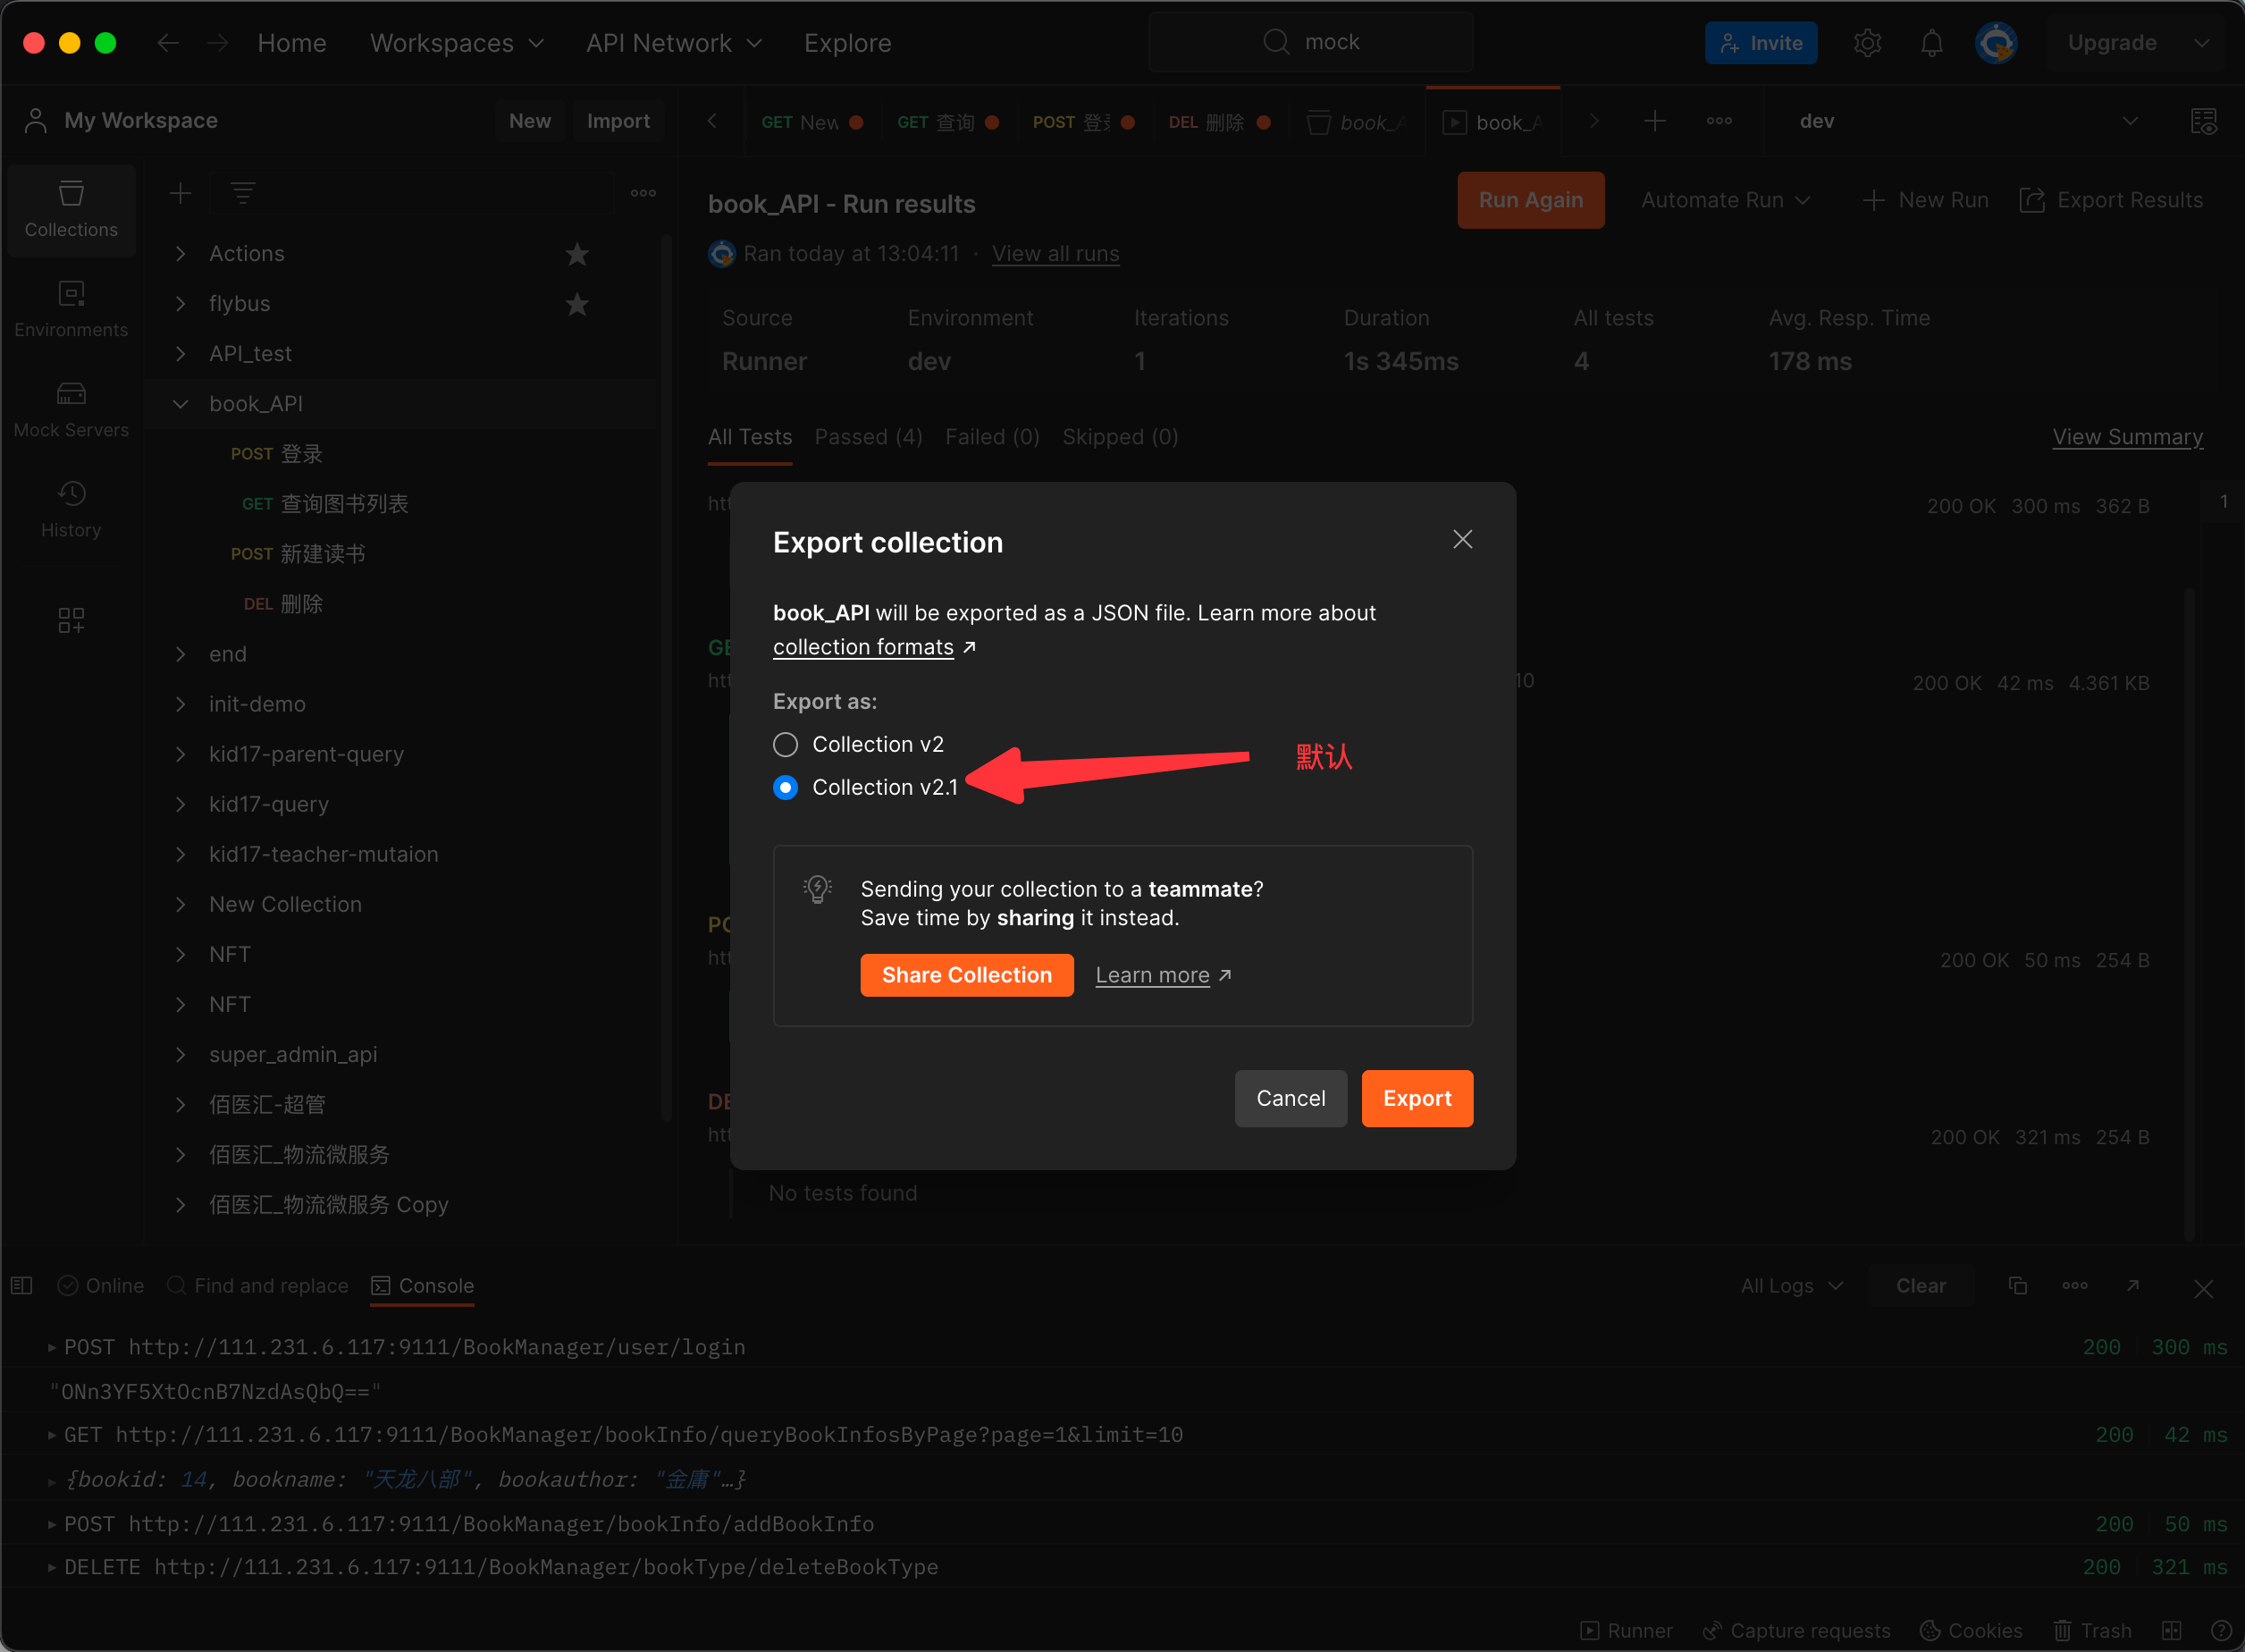Collapse the book_API collection

tap(181, 404)
